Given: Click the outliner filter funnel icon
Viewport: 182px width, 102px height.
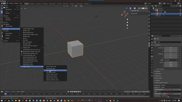Looking at the screenshot, I should [177, 6].
